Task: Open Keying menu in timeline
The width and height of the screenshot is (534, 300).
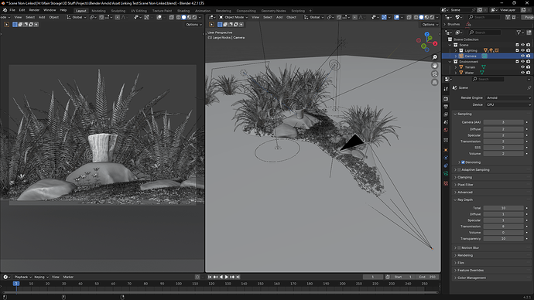Action: click(41, 277)
